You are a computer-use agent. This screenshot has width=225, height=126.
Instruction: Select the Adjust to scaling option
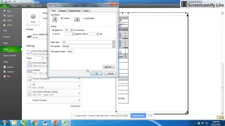(x=53, y=30)
